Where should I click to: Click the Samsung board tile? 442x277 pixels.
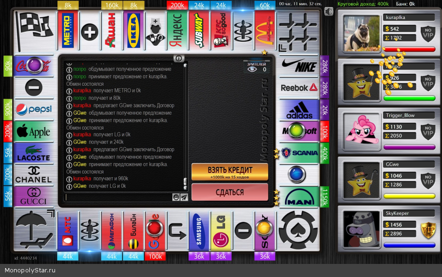(x=199, y=231)
